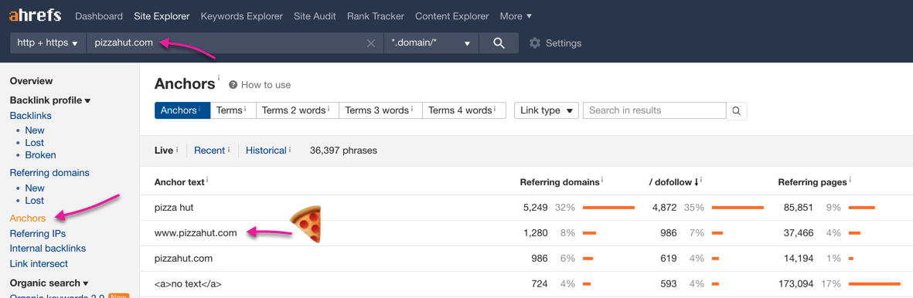Open Overview in the sidebar
Image resolution: width=913 pixels, height=298 pixels.
[x=32, y=81]
